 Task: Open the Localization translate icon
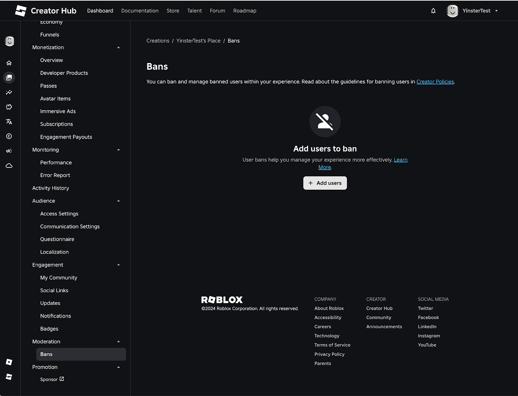[9, 122]
